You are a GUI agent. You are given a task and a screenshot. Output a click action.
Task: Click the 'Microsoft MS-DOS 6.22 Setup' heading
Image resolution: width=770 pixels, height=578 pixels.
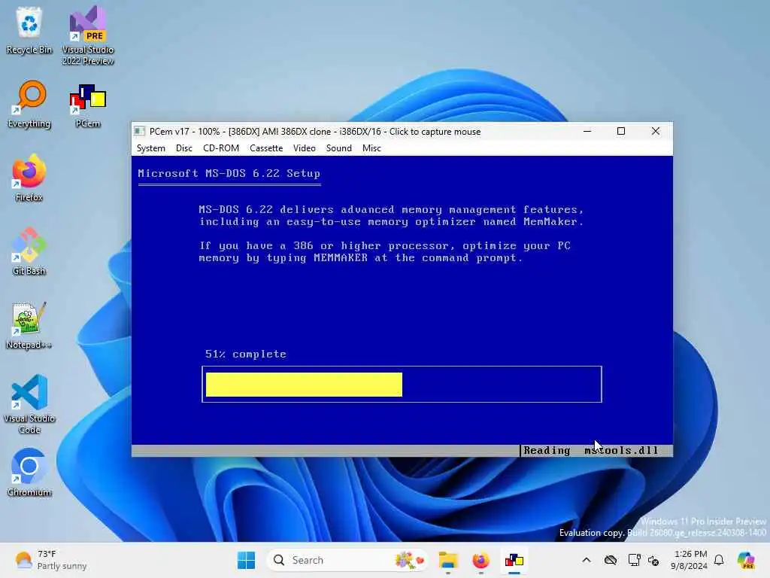coord(229,174)
